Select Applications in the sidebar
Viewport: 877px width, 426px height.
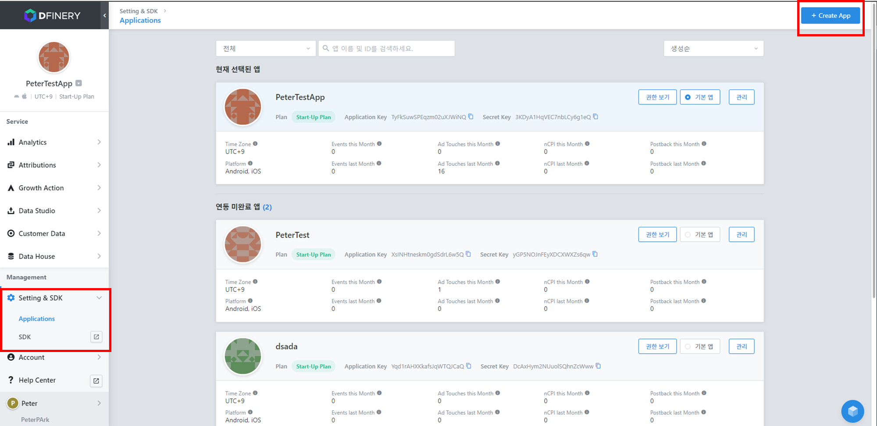pyautogui.click(x=37, y=319)
